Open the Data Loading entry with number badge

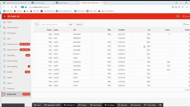[16, 67]
